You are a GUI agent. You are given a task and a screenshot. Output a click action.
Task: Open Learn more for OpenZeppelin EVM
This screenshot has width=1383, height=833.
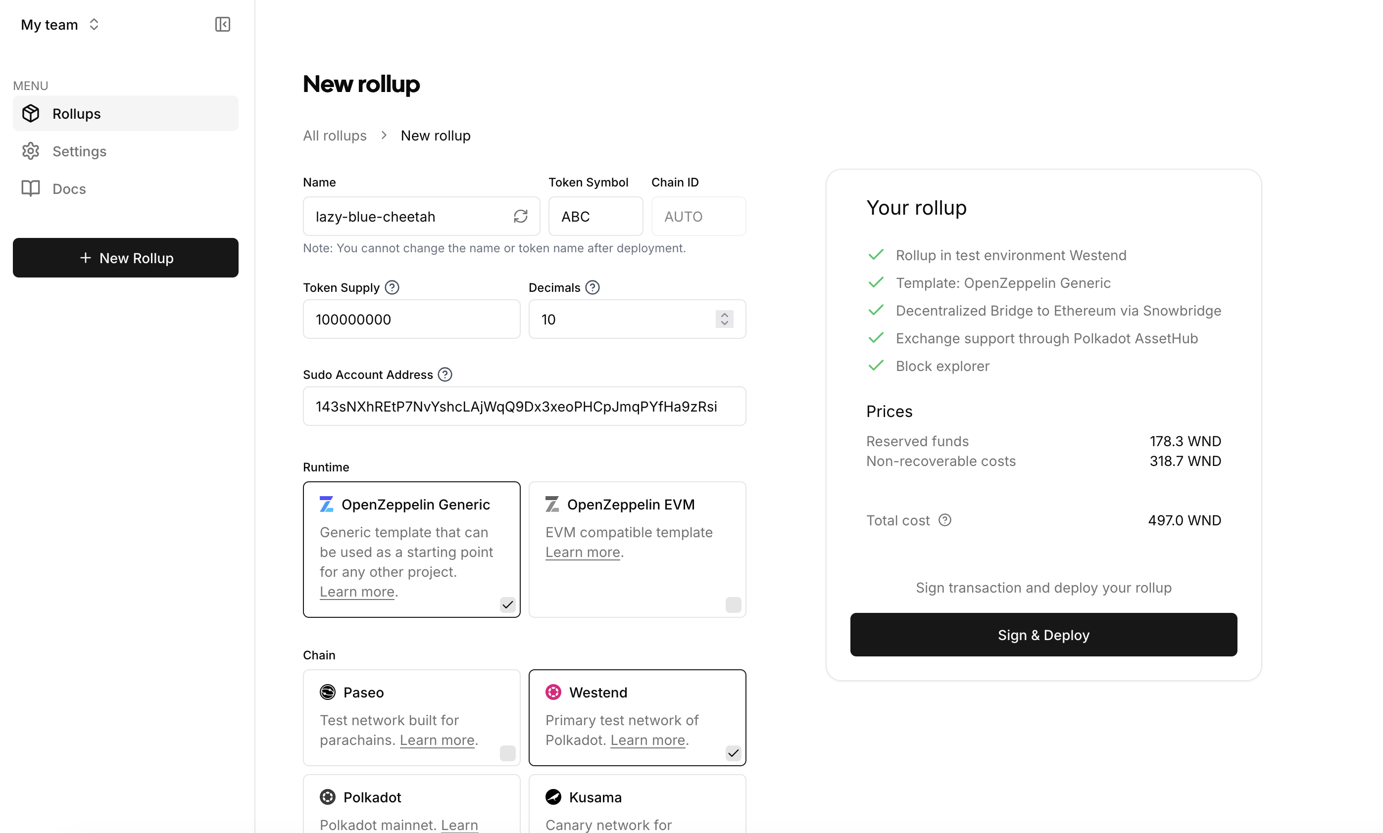point(583,552)
